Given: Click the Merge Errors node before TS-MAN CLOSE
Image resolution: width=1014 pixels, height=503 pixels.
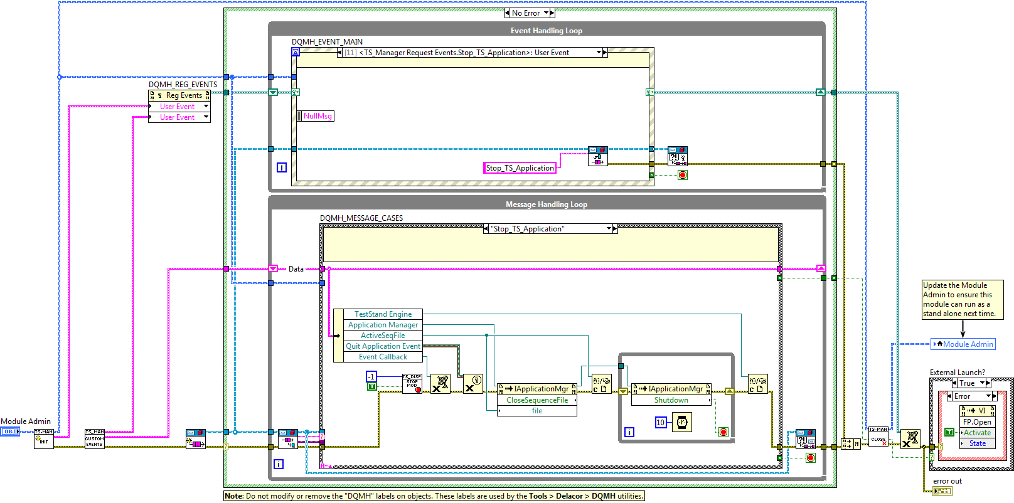Looking at the screenshot, I should tap(851, 444).
